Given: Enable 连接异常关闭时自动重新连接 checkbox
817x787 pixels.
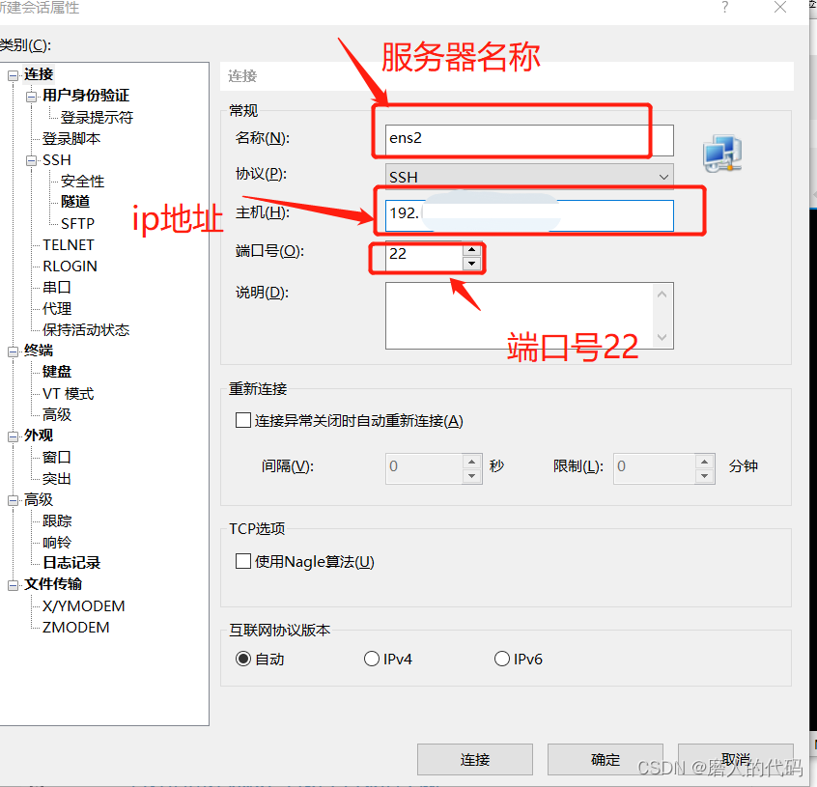Looking at the screenshot, I should click(x=242, y=420).
